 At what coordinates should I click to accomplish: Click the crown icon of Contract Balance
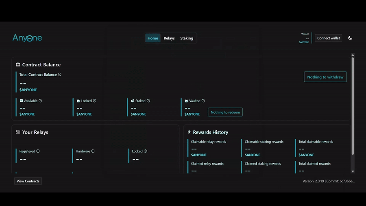pos(18,64)
